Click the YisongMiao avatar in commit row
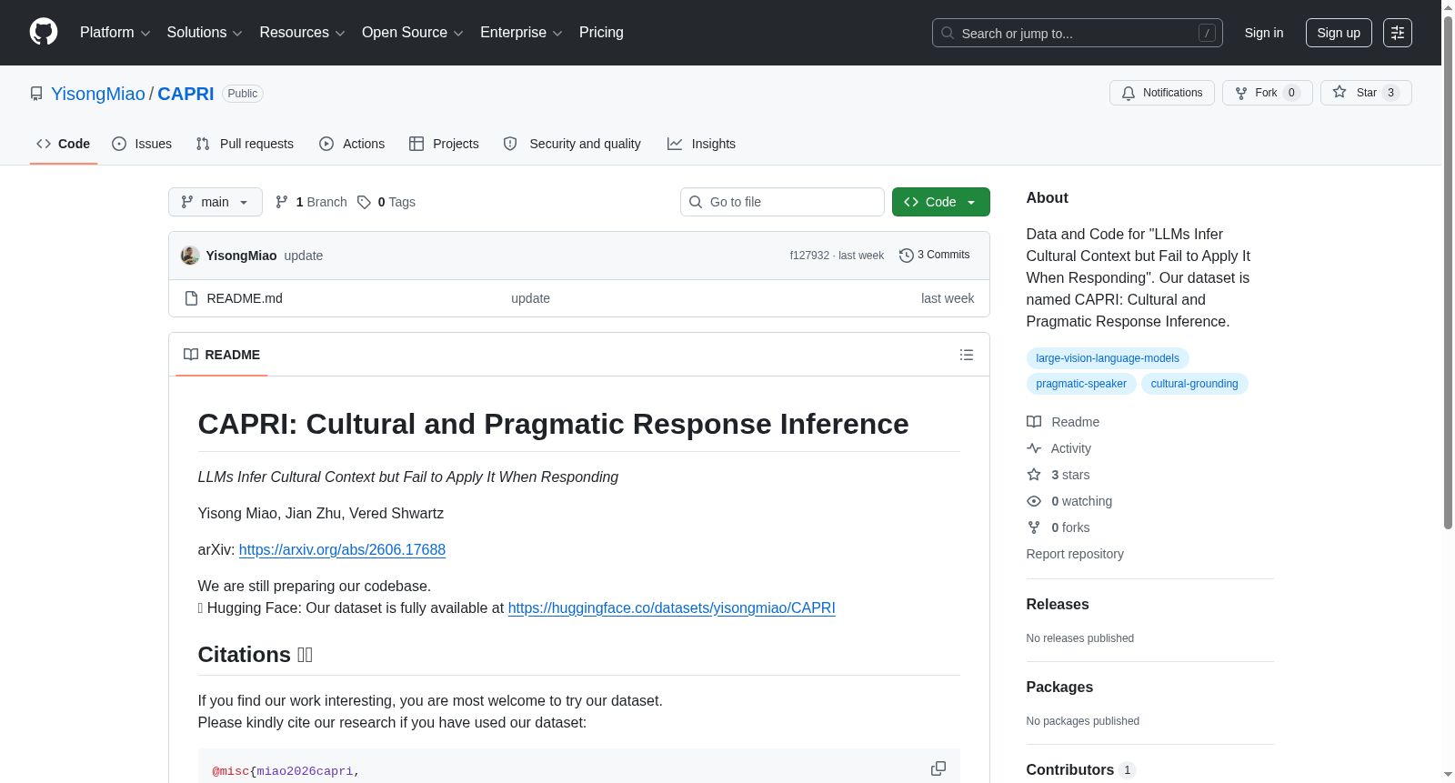The height and width of the screenshot is (783, 1455). click(190, 256)
